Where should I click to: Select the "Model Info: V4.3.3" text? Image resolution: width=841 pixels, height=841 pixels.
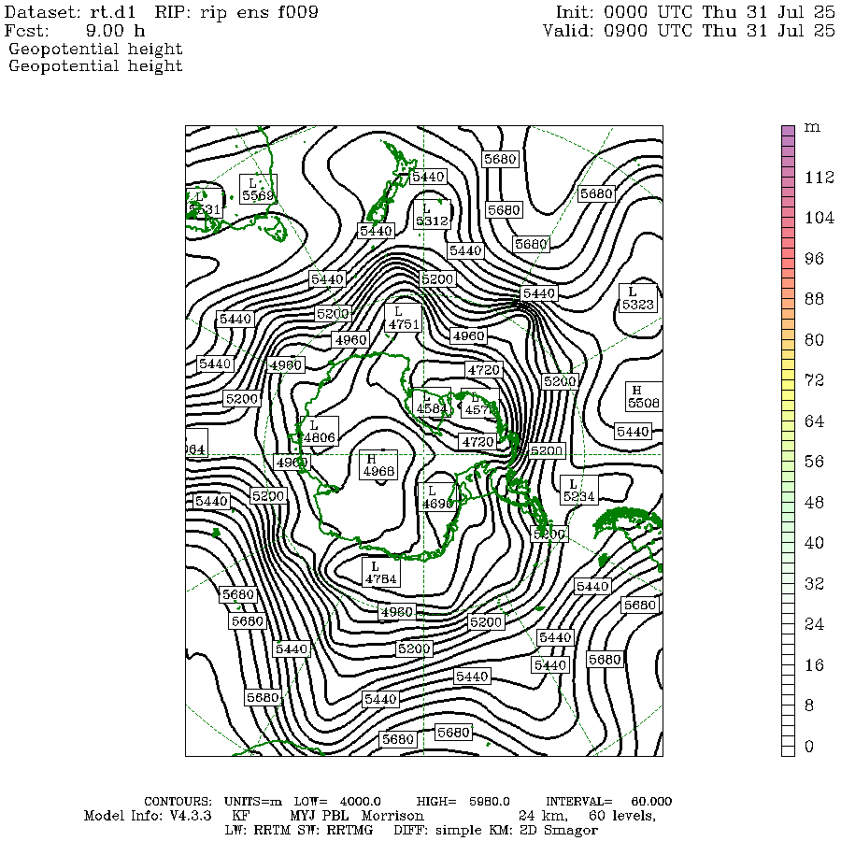[148, 816]
